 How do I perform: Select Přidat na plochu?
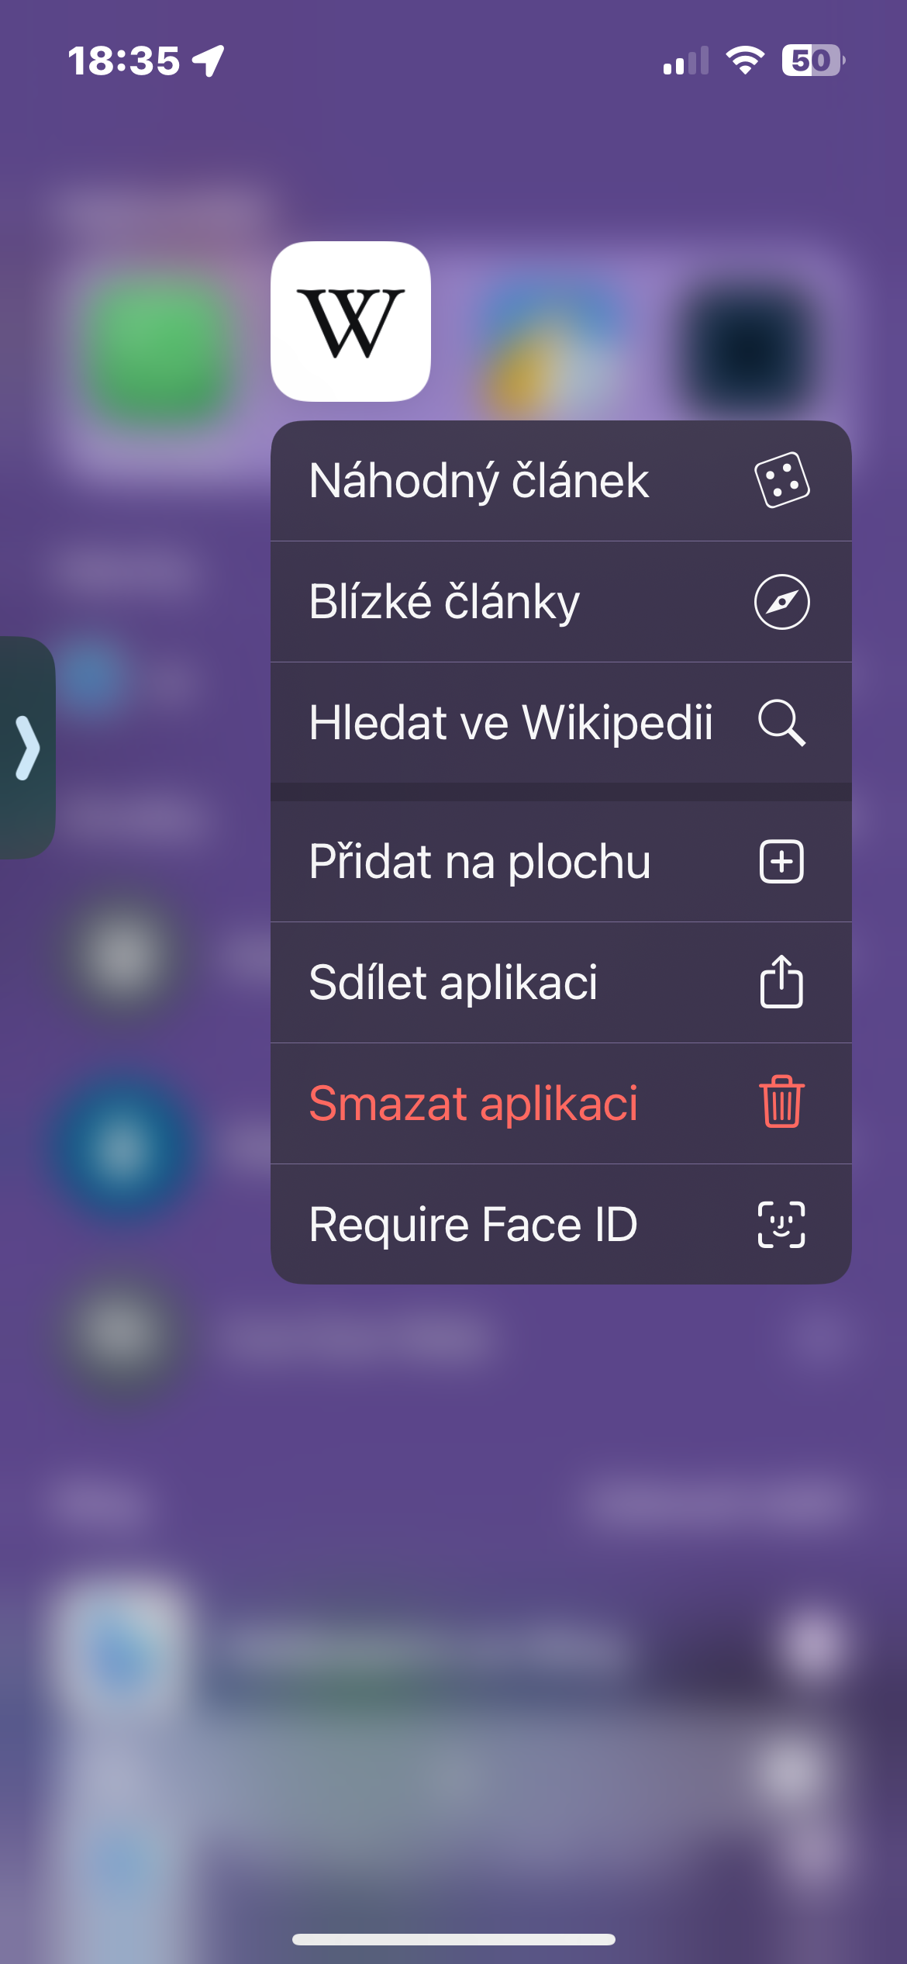coord(479,862)
